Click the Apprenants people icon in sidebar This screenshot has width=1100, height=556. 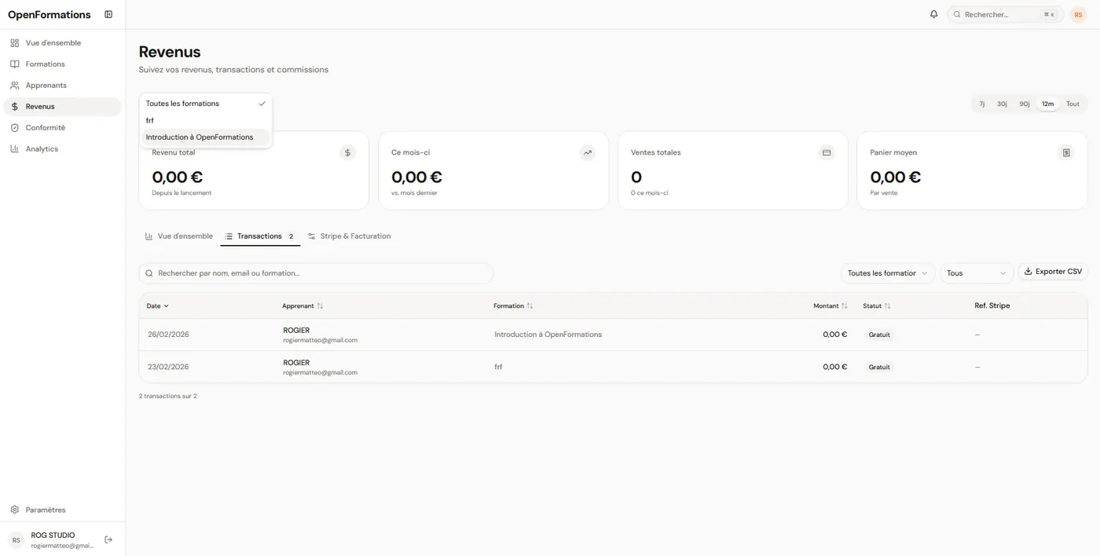14,85
